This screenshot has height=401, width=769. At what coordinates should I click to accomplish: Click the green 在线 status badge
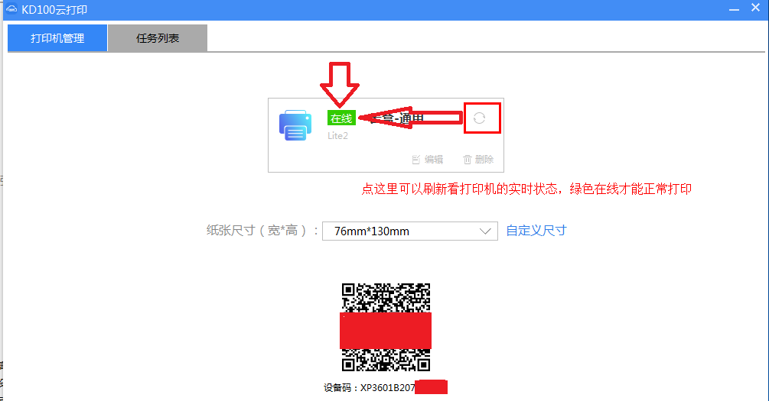pos(341,118)
